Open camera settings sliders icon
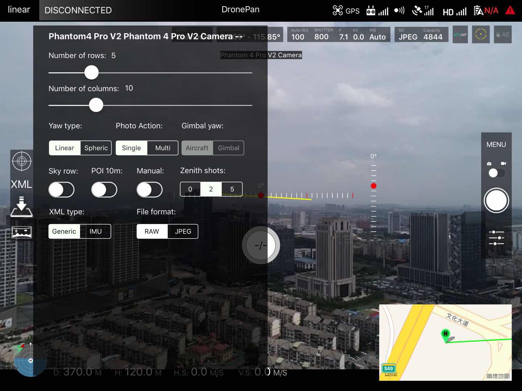522x391 pixels. (496, 238)
